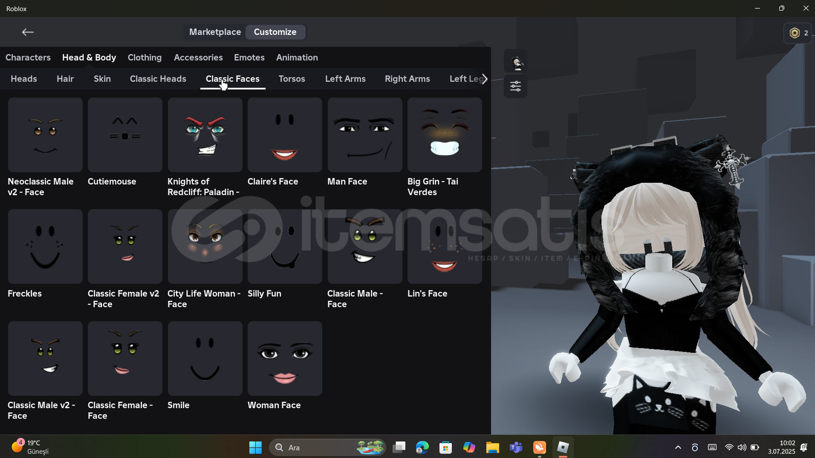Open File Explorer from taskbar

point(492,447)
